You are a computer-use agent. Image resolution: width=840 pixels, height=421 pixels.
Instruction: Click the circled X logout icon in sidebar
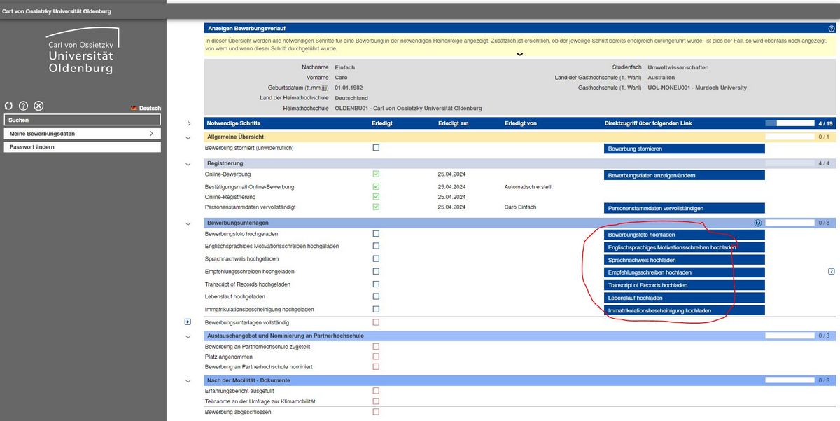pyautogui.click(x=39, y=106)
